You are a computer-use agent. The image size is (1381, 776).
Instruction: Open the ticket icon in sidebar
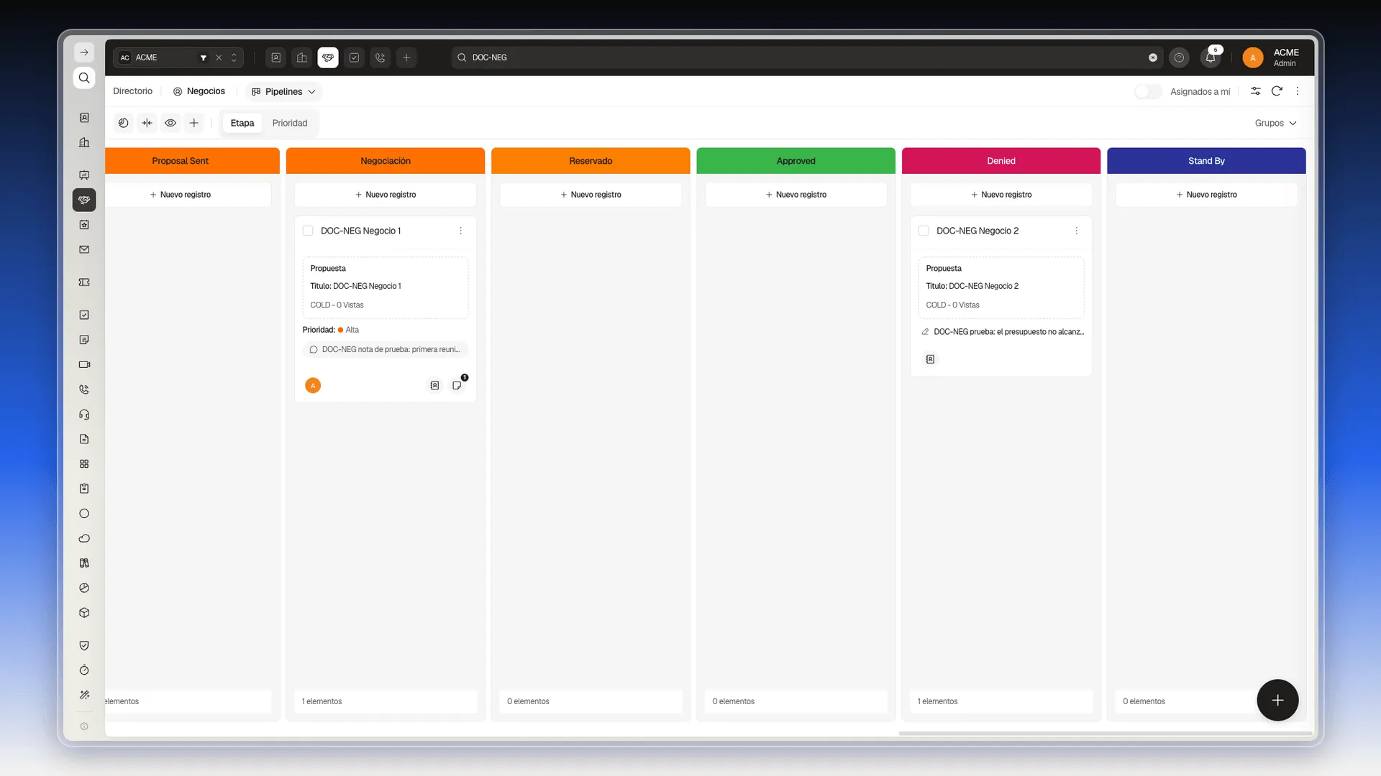[84, 282]
